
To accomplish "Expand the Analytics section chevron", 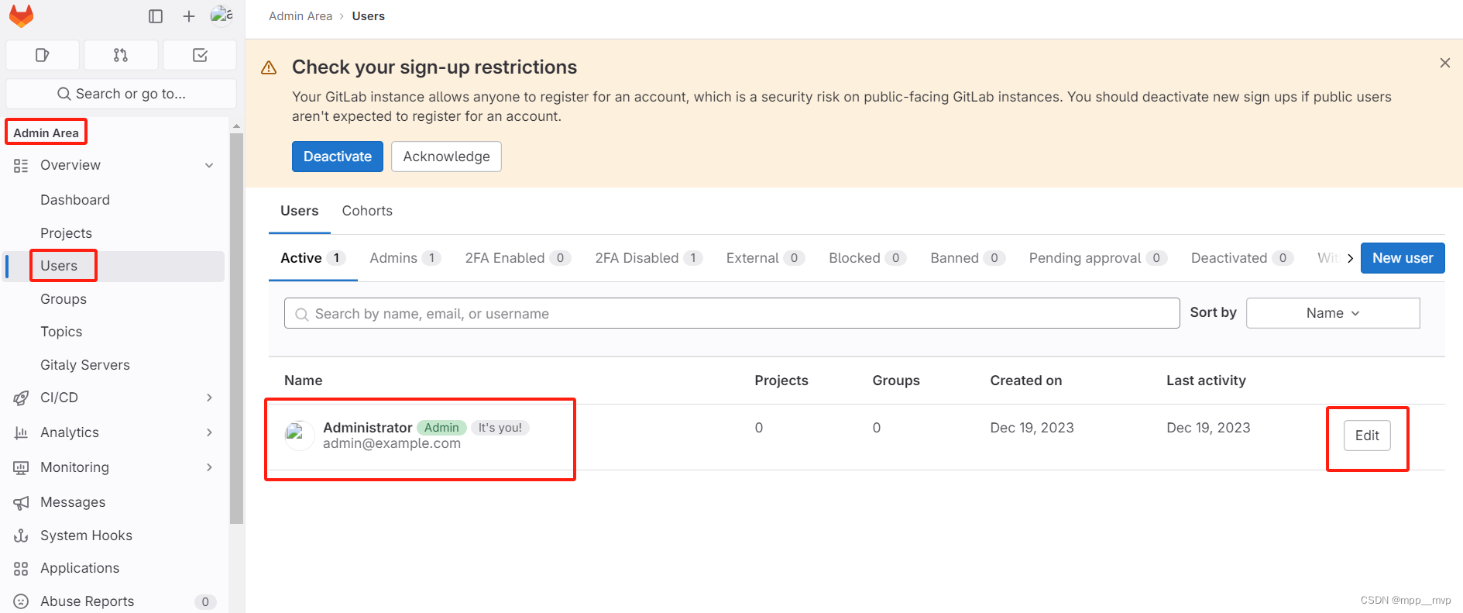I will click(209, 432).
